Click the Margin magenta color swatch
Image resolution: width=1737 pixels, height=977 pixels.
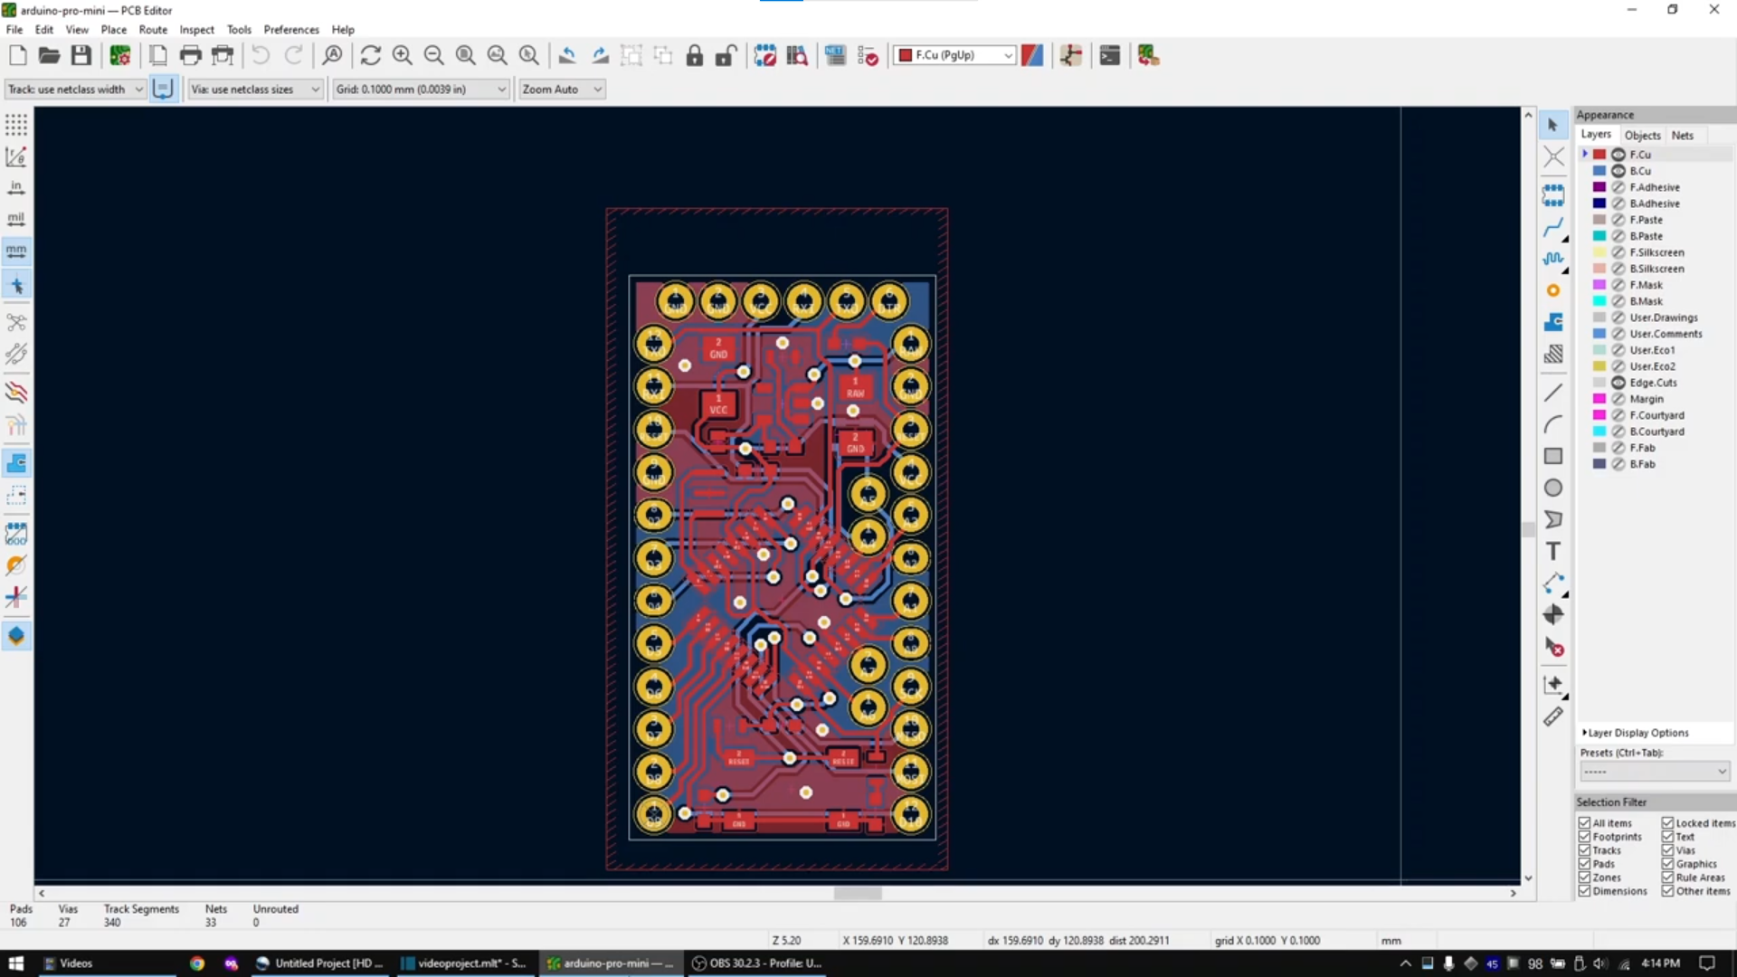coord(1599,399)
